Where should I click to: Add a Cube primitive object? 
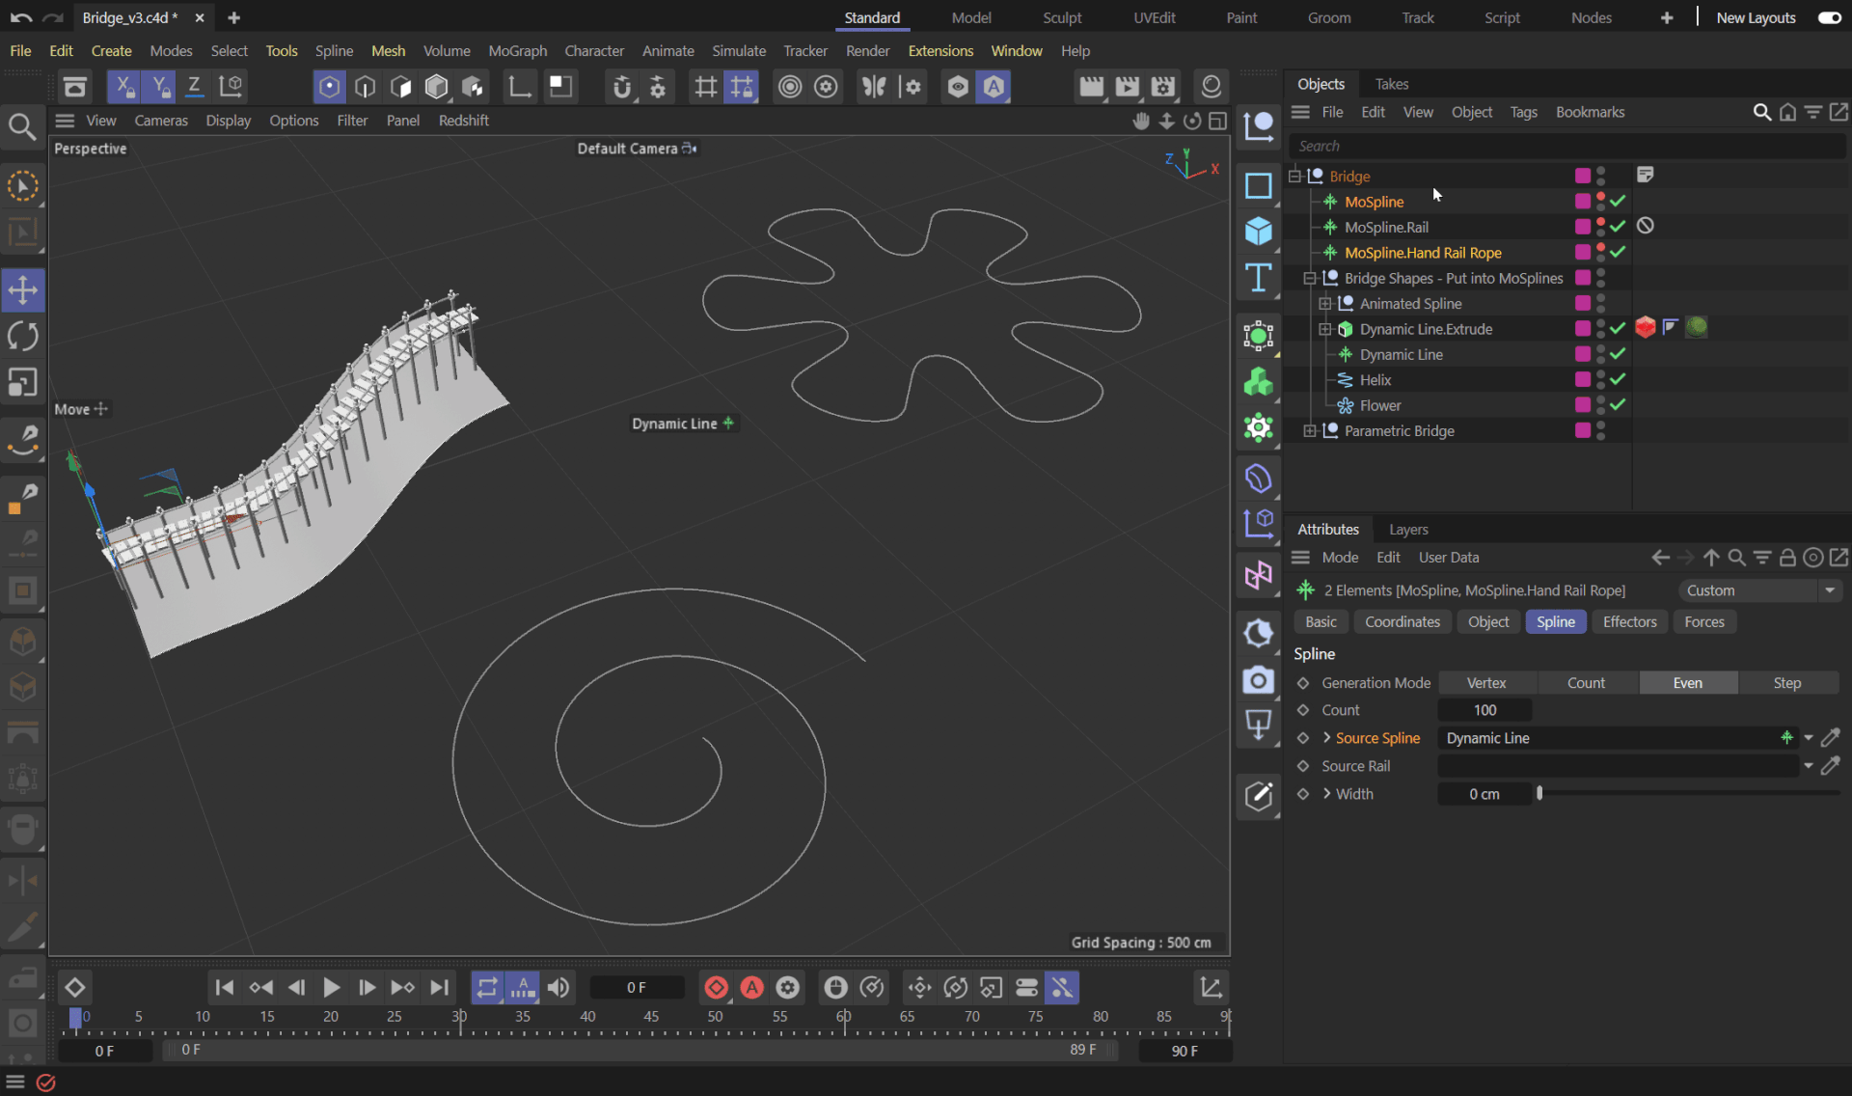(1259, 232)
